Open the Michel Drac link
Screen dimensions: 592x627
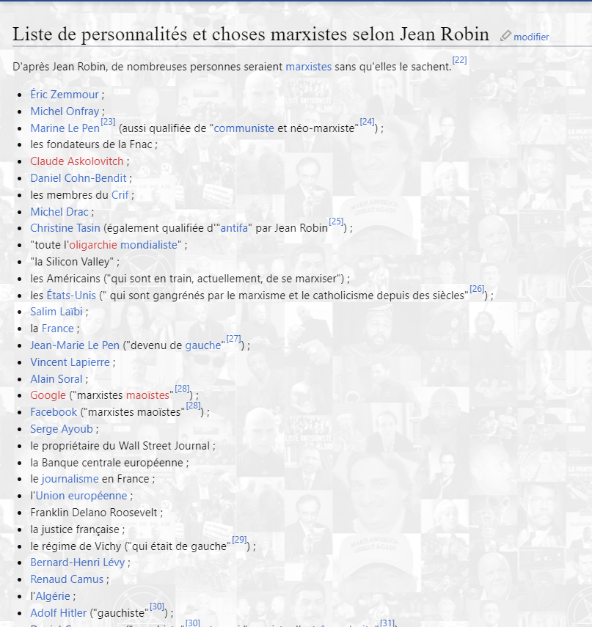[59, 212]
